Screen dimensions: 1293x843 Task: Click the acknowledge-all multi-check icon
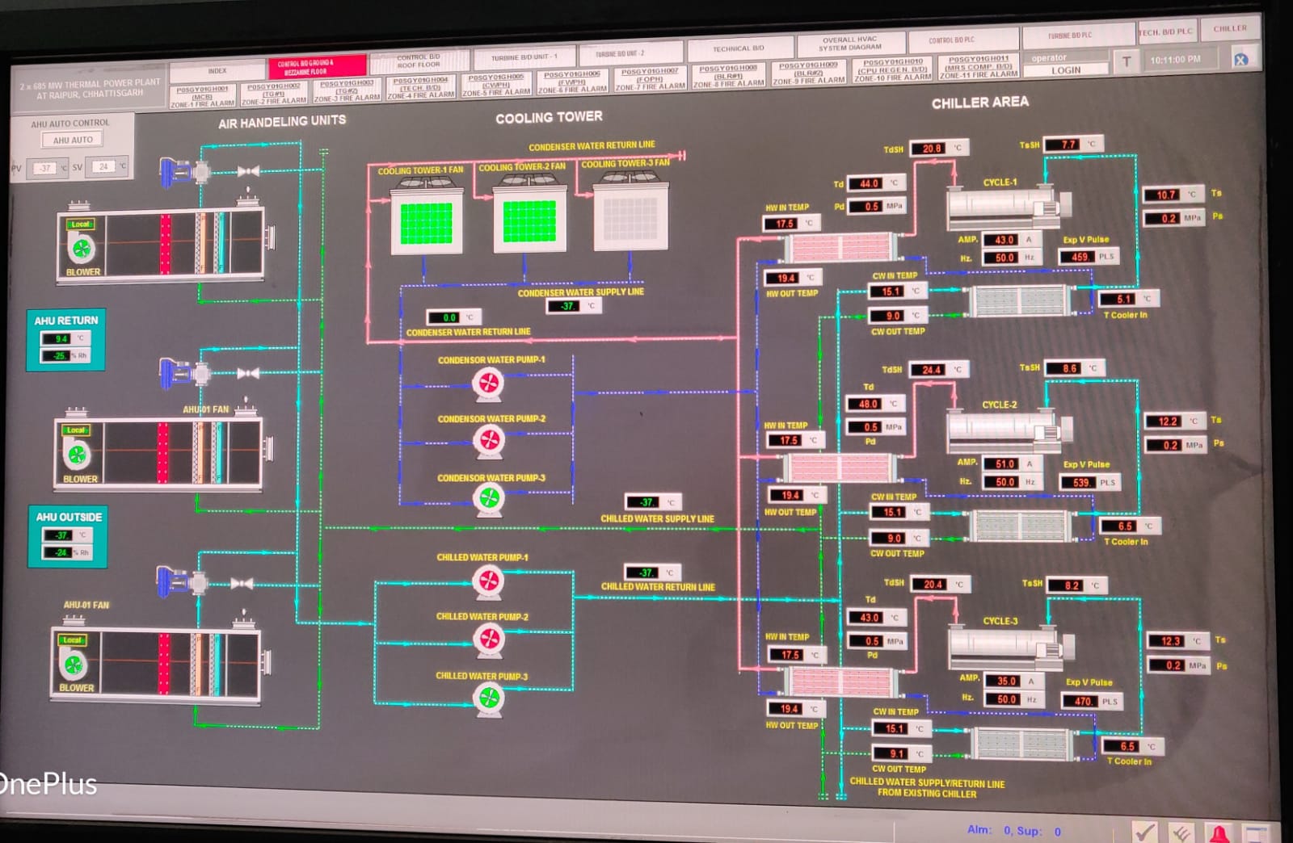click(1181, 833)
